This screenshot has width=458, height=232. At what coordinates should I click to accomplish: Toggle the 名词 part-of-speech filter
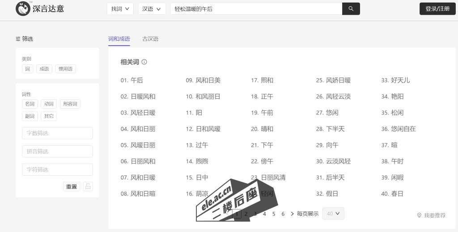pyautogui.click(x=30, y=104)
